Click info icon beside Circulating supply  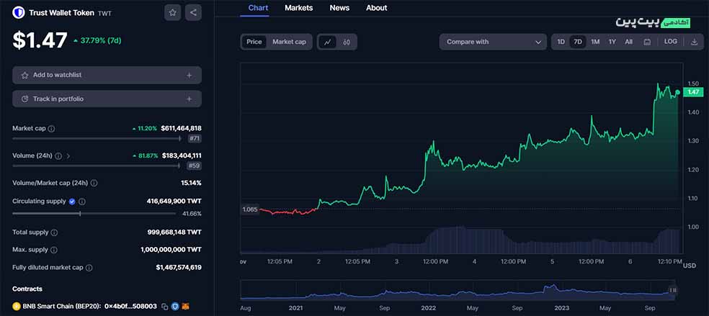click(82, 202)
